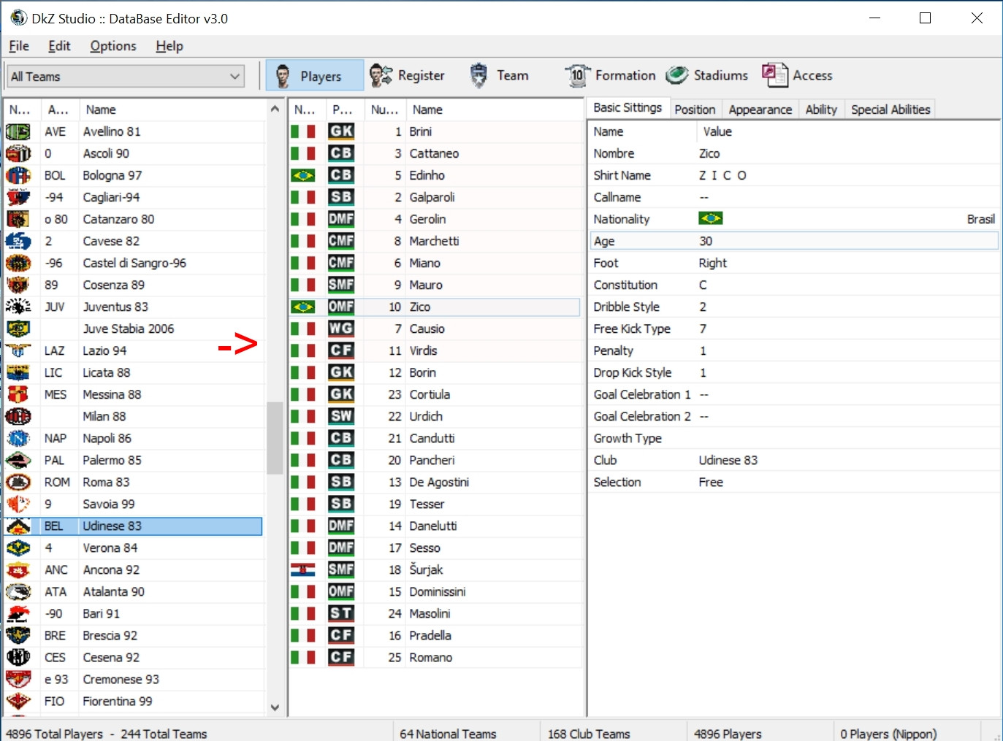This screenshot has height=741, width=1003.
Task: Switch to the Ability tab
Action: pyautogui.click(x=821, y=110)
